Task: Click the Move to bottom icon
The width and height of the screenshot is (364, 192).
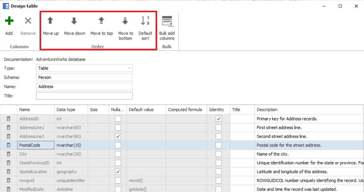Action: pyautogui.click(x=125, y=21)
